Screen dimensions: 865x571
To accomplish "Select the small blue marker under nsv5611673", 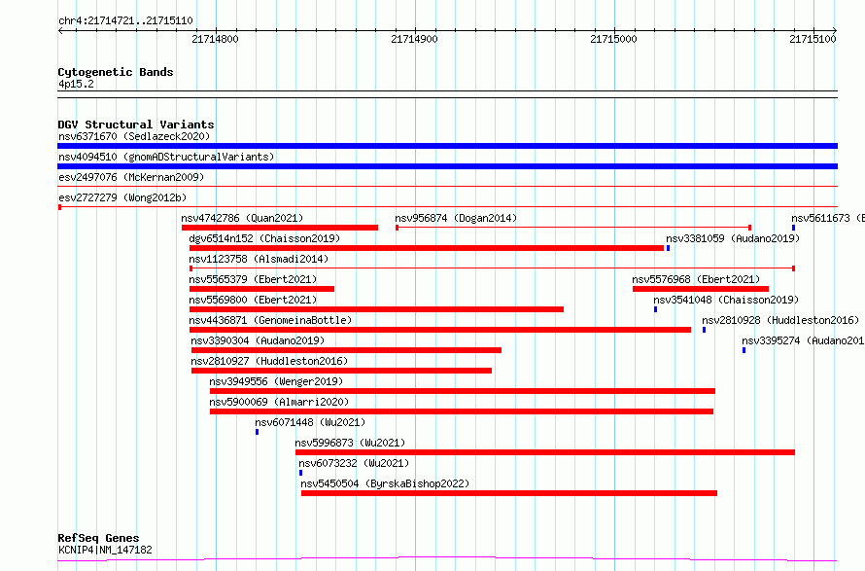I will pyautogui.click(x=793, y=228).
